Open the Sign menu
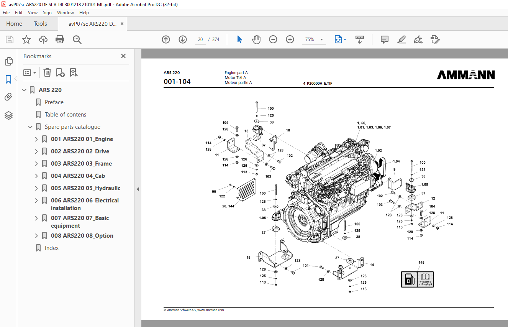This screenshot has width=508, height=327. tap(47, 13)
